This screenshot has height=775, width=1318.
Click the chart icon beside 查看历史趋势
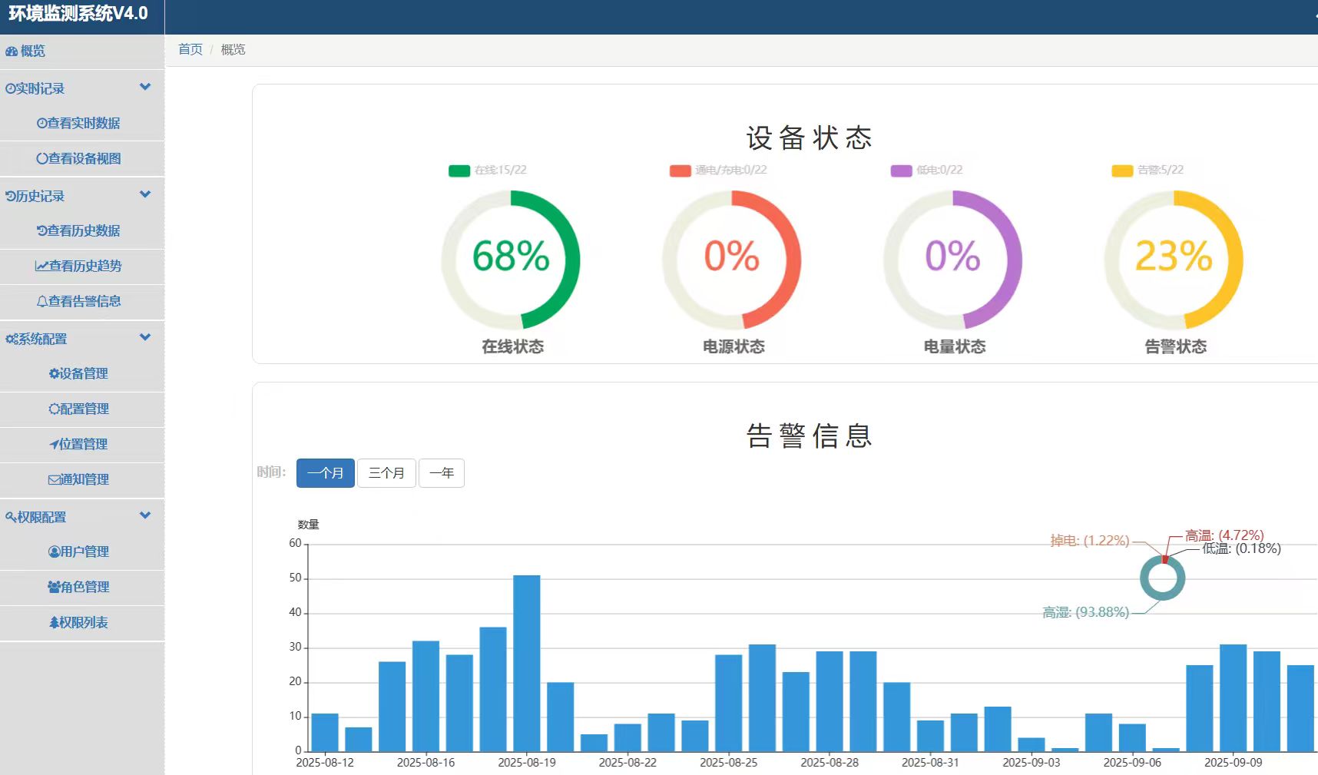[x=41, y=267]
